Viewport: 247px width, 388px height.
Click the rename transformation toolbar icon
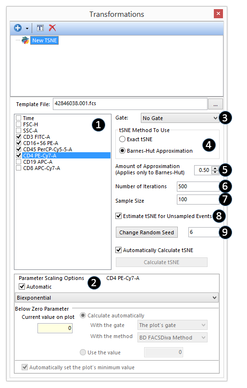pyautogui.click(x=40, y=28)
